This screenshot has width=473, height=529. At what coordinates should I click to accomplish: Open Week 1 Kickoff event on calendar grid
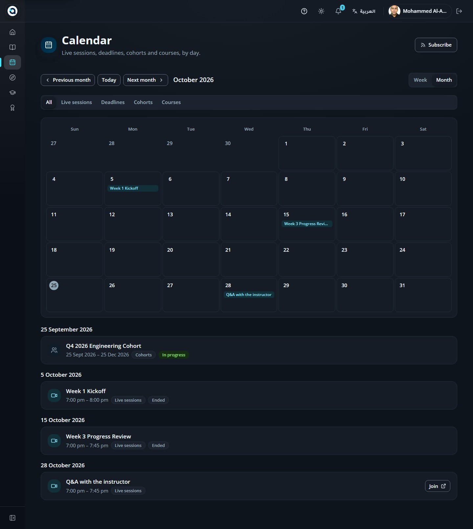coord(133,188)
